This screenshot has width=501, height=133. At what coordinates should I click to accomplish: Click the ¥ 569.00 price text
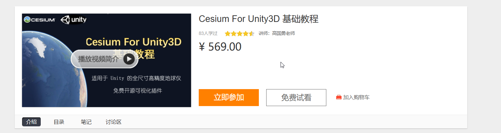(220, 47)
